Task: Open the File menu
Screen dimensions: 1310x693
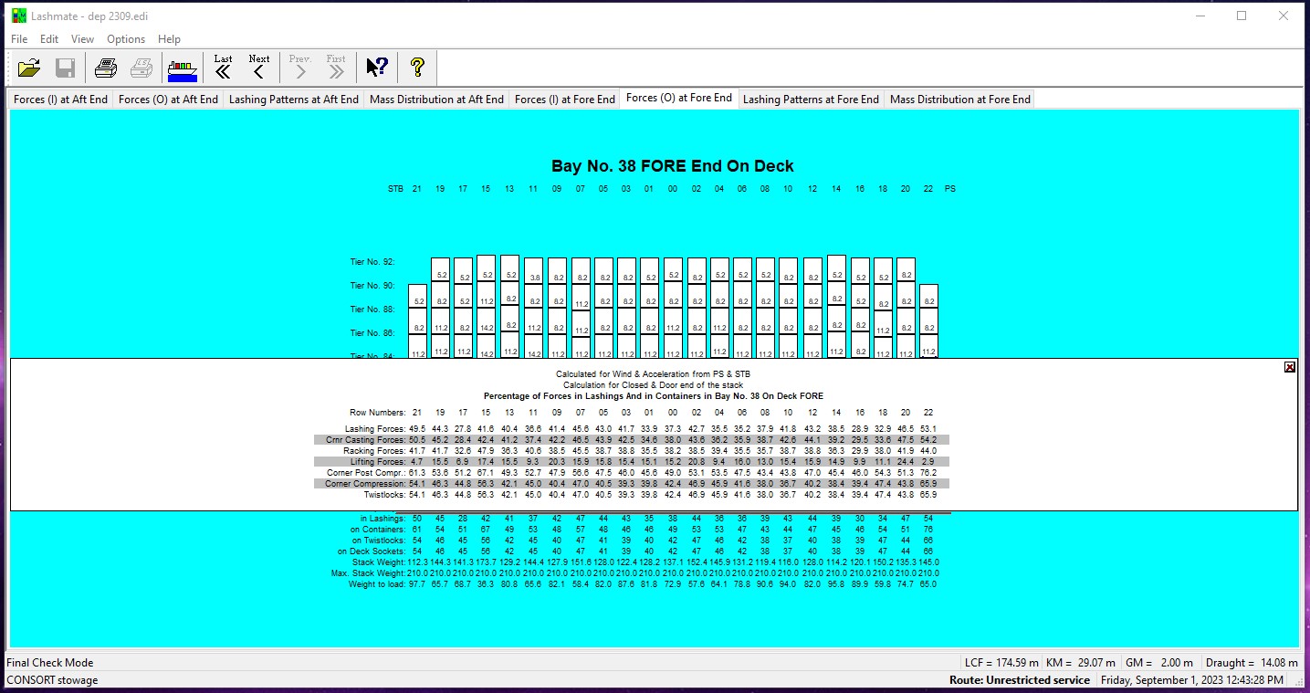Action: (19, 39)
